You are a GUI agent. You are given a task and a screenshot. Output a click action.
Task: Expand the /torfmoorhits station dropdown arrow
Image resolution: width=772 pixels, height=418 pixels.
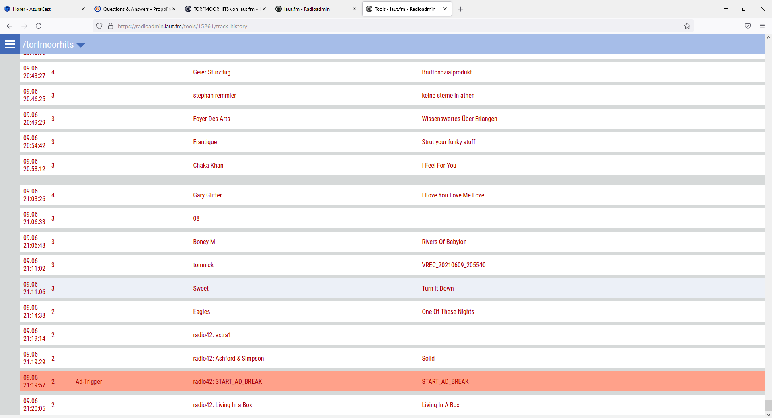point(81,45)
